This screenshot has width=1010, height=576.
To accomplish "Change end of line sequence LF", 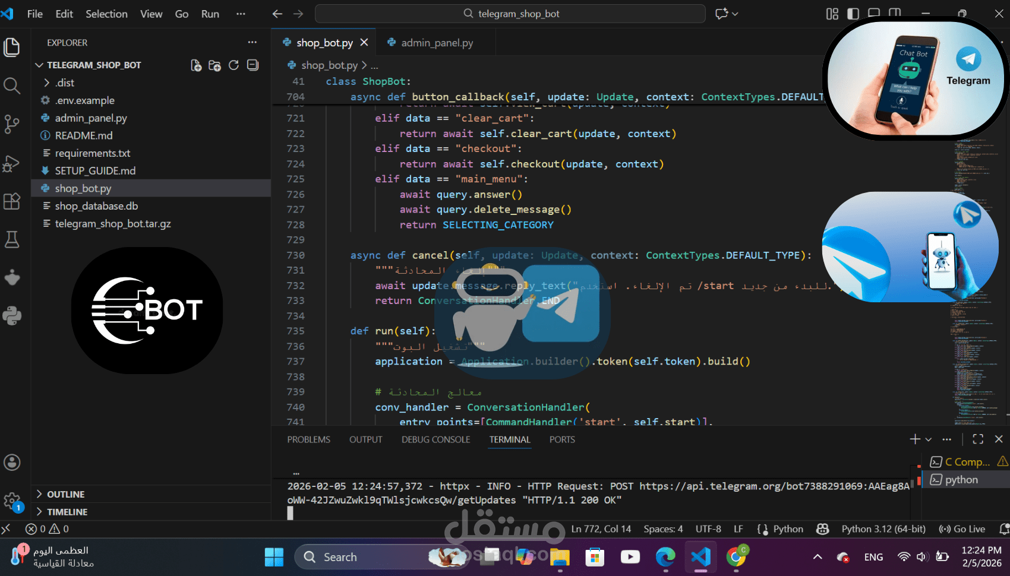I will pyautogui.click(x=738, y=529).
